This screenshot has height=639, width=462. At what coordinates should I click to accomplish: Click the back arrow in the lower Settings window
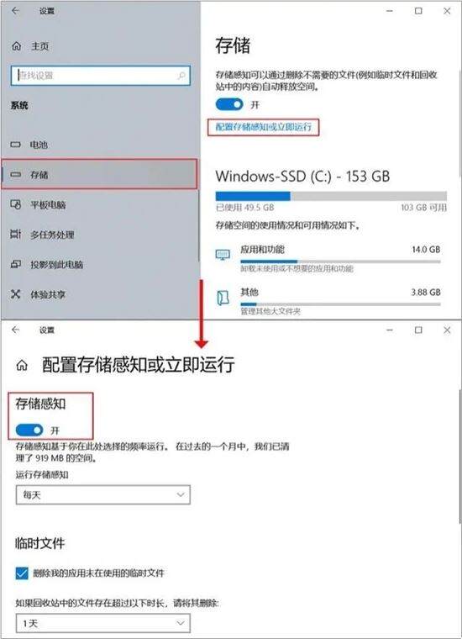(x=15, y=330)
